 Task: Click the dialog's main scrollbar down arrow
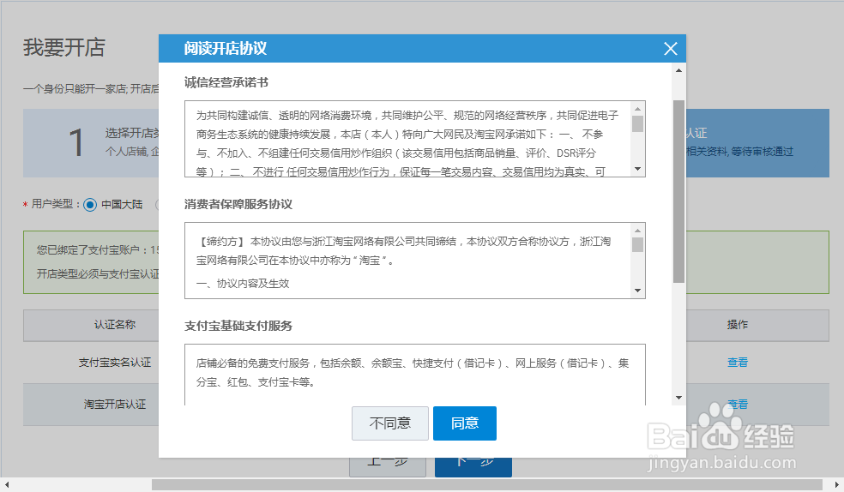[678, 398]
